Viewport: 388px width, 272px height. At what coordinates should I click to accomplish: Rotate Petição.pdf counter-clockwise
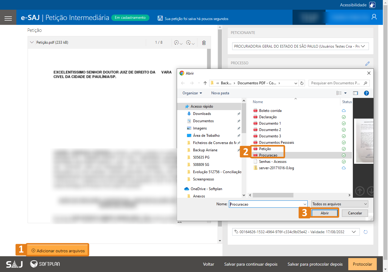point(178,43)
